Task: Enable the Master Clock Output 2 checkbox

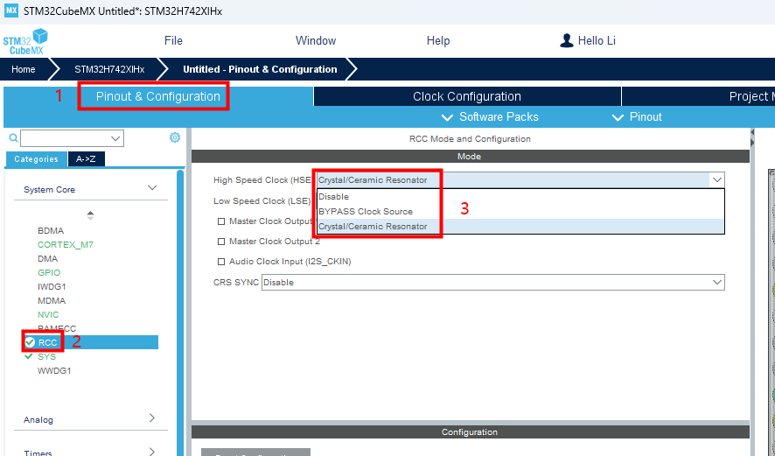Action: pyautogui.click(x=221, y=242)
